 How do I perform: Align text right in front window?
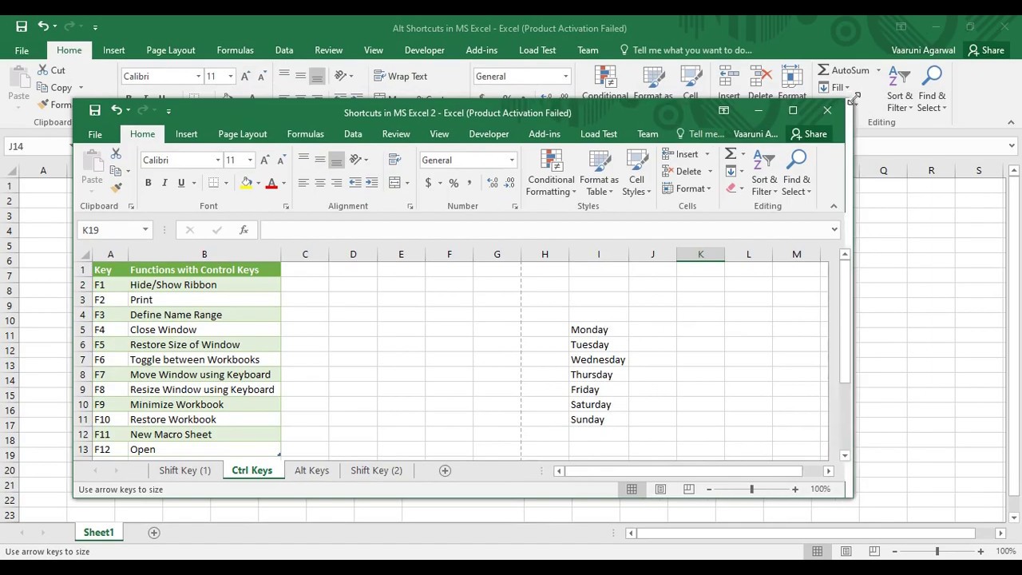[x=337, y=183]
